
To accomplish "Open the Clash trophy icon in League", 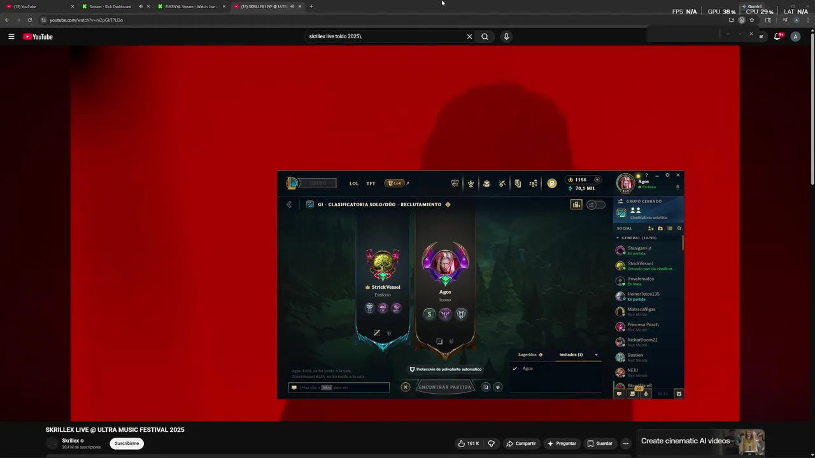I will tap(455, 183).
